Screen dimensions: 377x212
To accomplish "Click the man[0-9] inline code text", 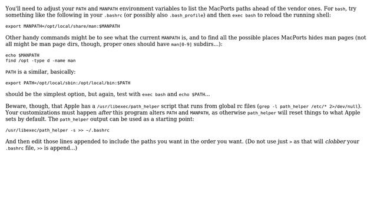I will 181,45.
